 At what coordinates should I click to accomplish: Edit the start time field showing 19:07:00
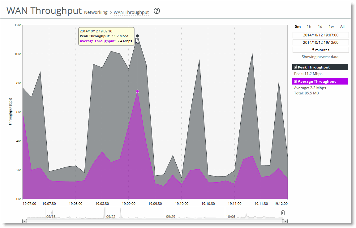pyautogui.click(x=320, y=35)
